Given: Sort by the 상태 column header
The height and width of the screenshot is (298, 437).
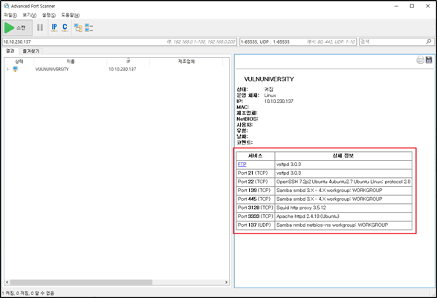Looking at the screenshot, I should click(19, 62).
